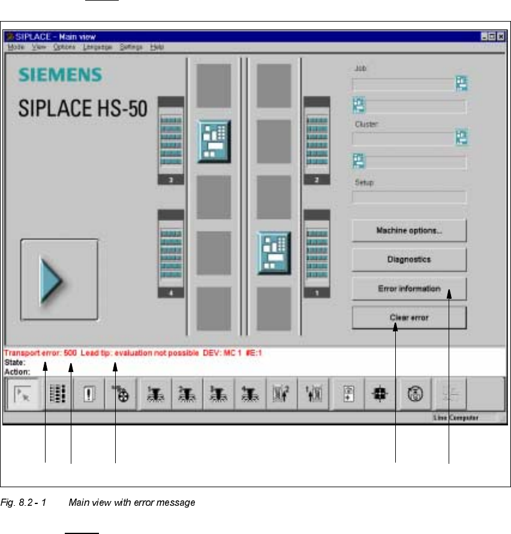Select the placement head 1 toolbar icon
This screenshot has height=534, width=511.
tap(155, 394)
